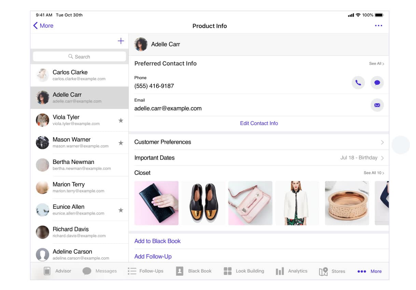This screenshot has width=416, height=290.
Task: Tap adelle.carr@example.com in Email field
Action: coord(168,109)
